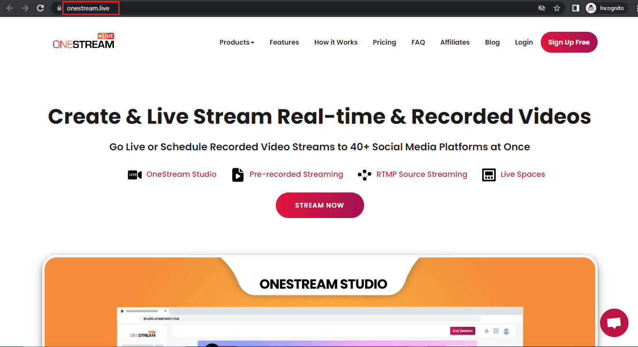Open the Features menu item

pyautogui.click(x=284, y=42)
